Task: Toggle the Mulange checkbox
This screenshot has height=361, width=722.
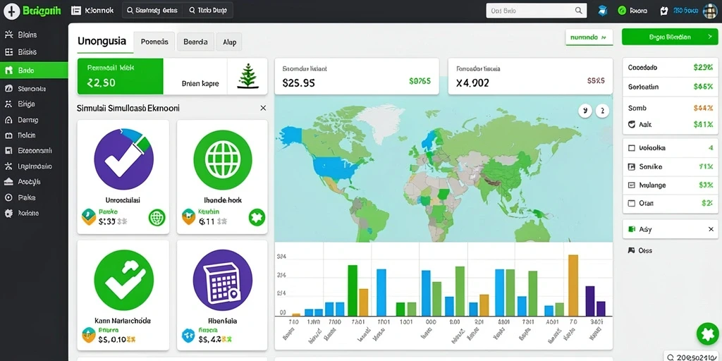Action: click(631, 185)
